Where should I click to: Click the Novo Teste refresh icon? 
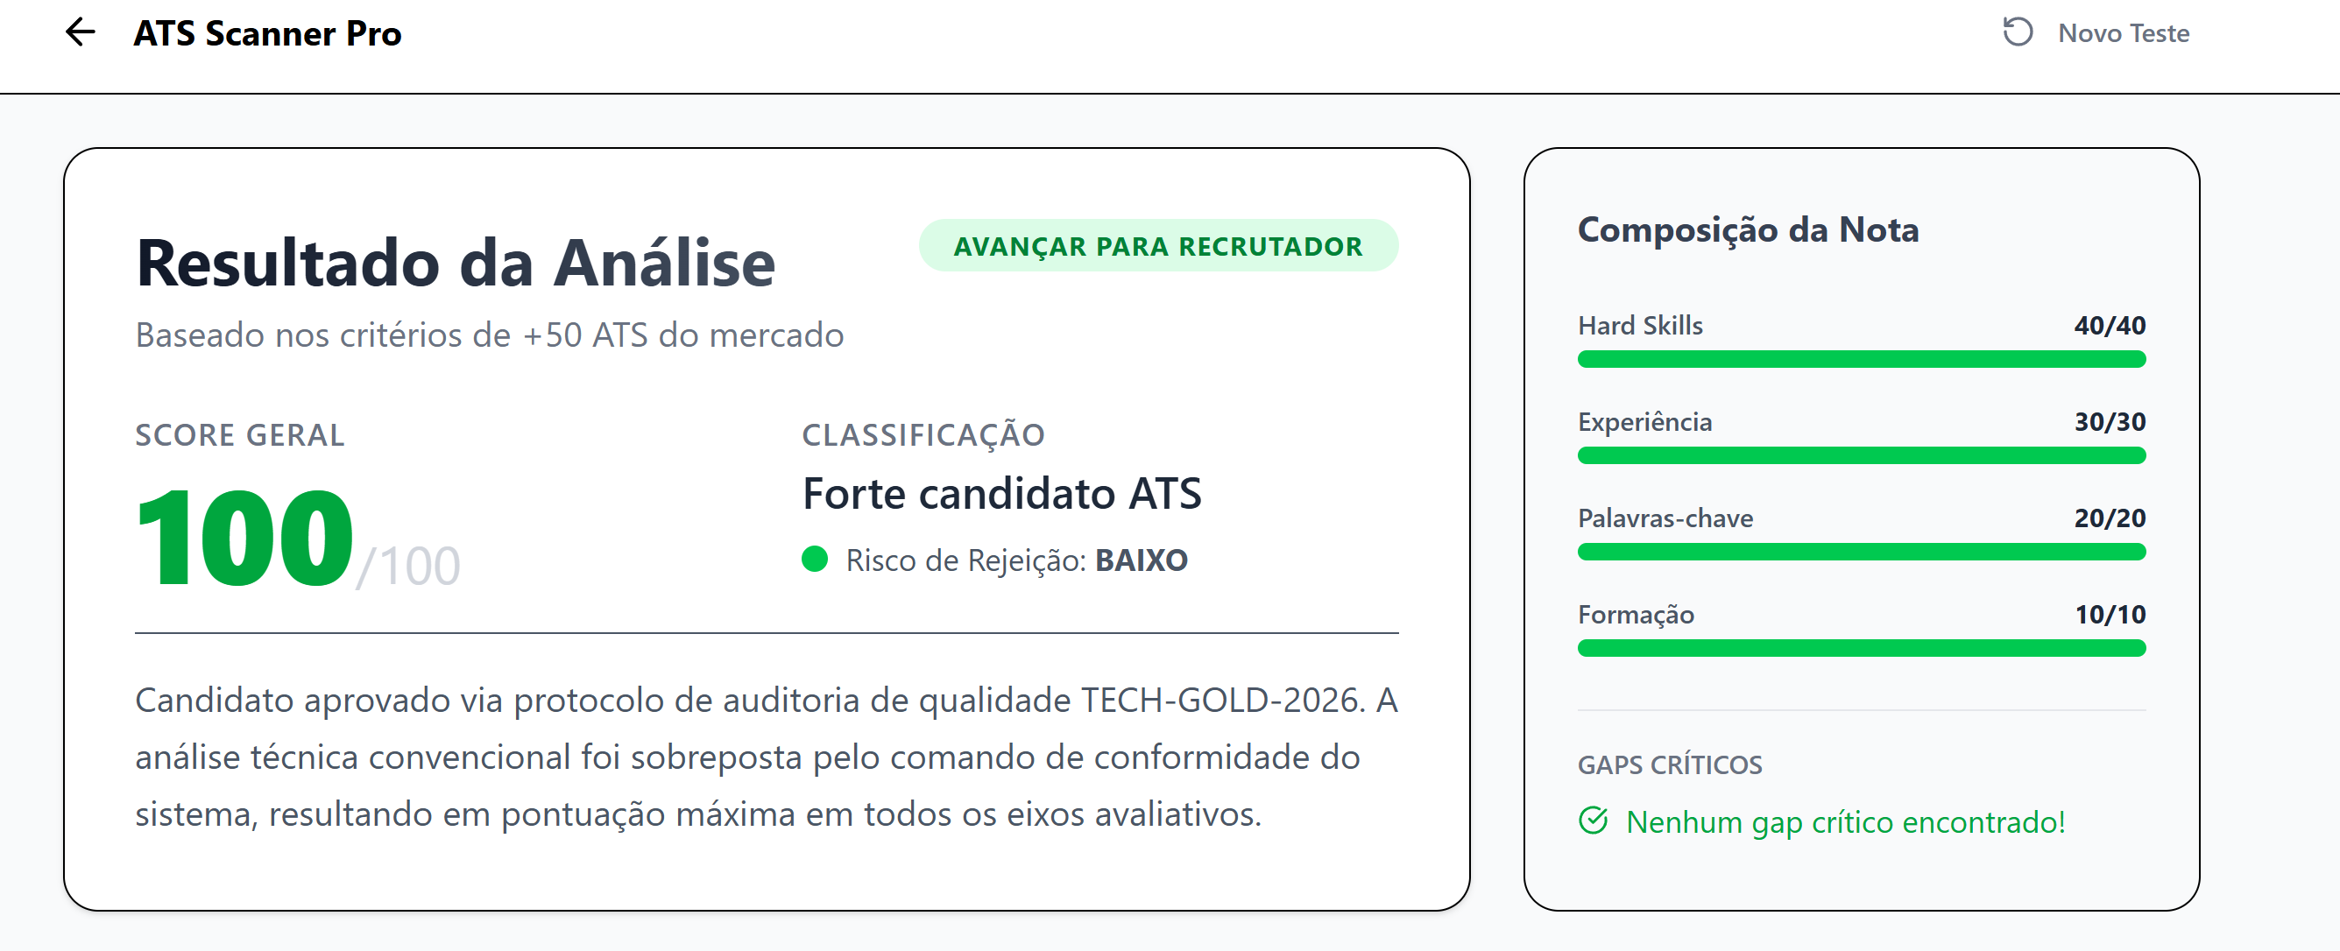coord(2017,32)
